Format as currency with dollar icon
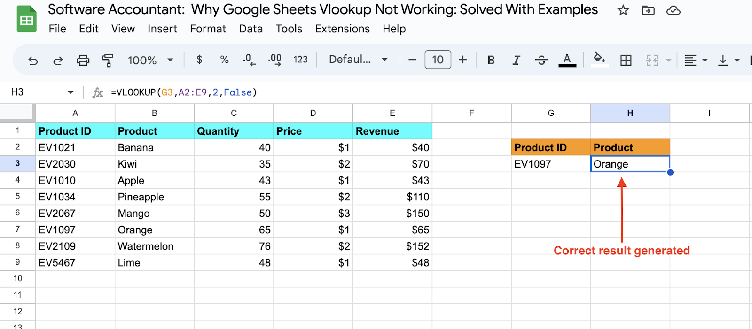Image resolution: width=752 pixels, height=329 pixels. pos(199,60)
